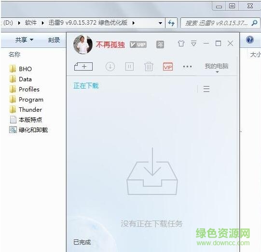Screen dimensions: 261x252
Task: Click 刻录 in Explorer toolbar
Action: click(x=54, y=40)
